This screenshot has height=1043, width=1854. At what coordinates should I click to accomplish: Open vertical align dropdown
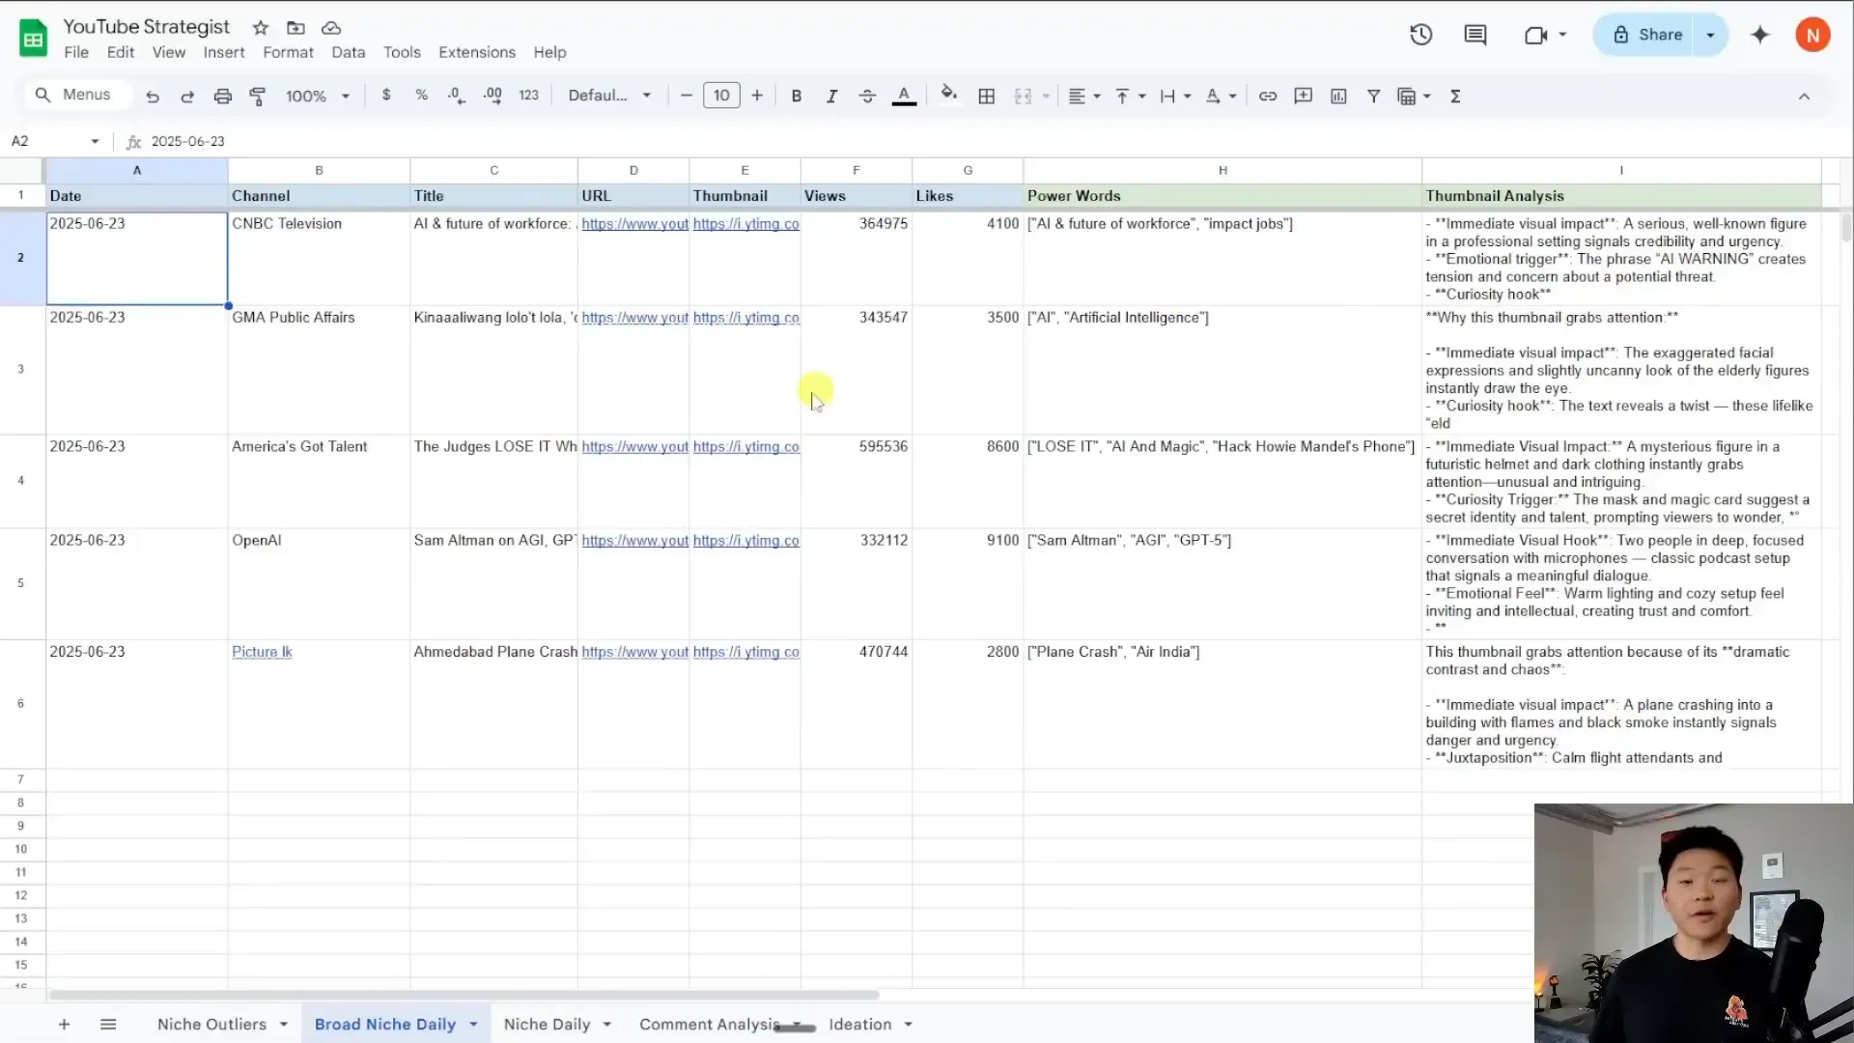click(x=1130, y=96)
